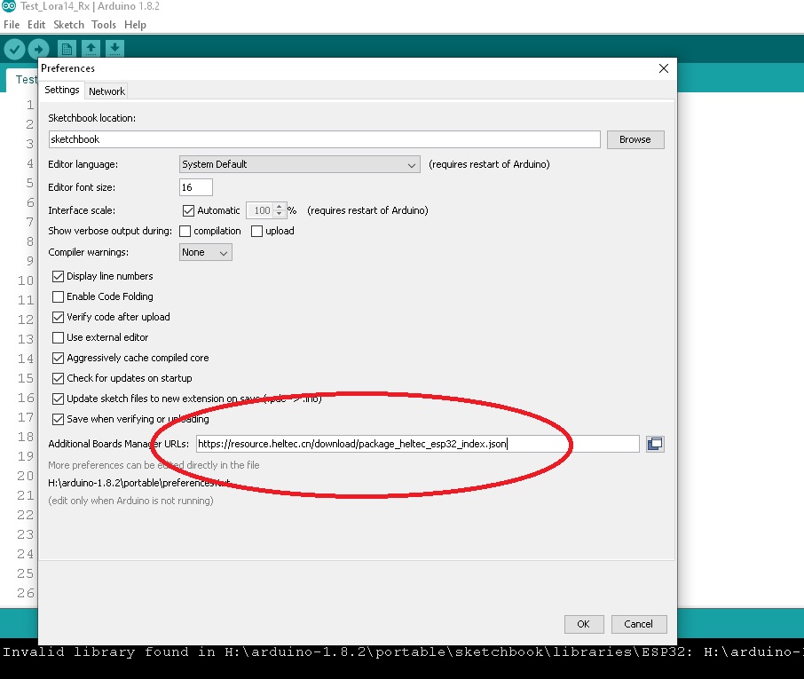Click the Editor font size field
804x679 pixels.
(196, 187)
